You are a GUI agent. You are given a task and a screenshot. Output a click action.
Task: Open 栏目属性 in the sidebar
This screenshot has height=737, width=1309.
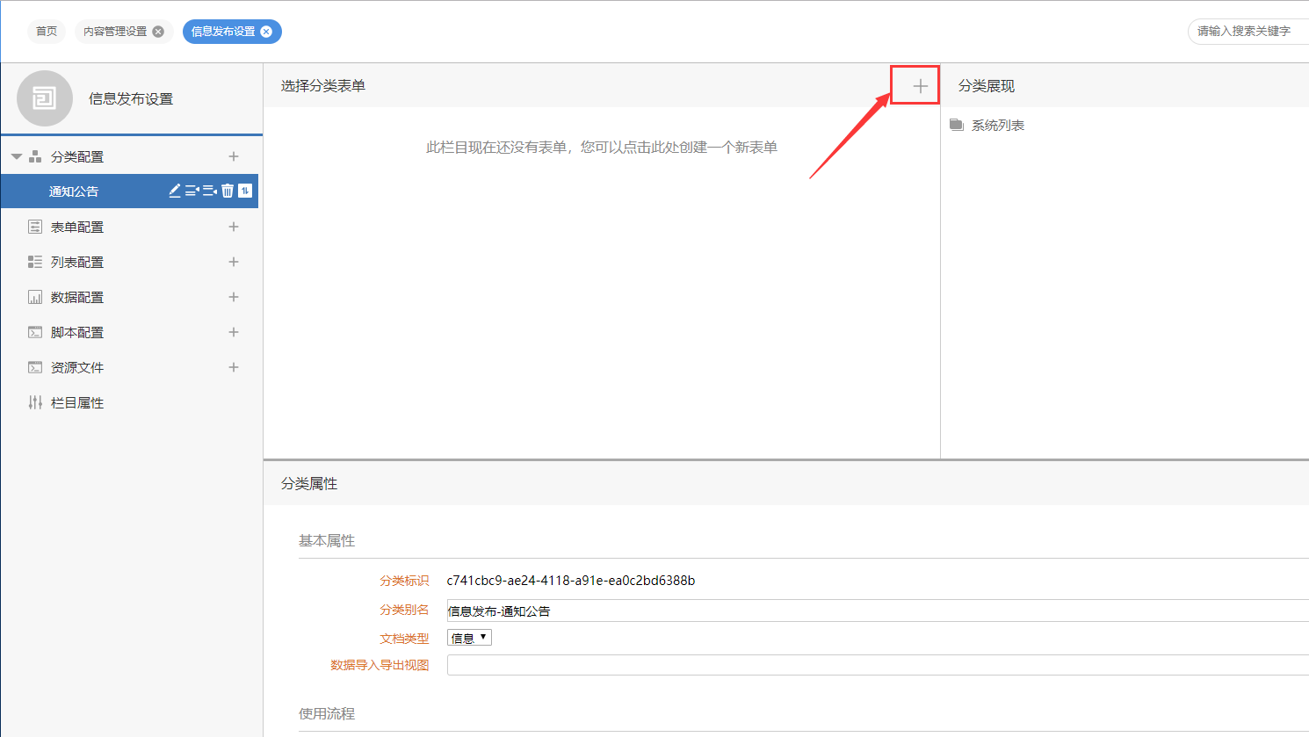pyautogui.click(x=77, y=402)
